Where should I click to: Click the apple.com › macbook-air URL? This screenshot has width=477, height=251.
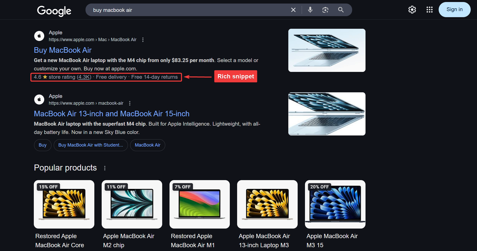(86, 103)
